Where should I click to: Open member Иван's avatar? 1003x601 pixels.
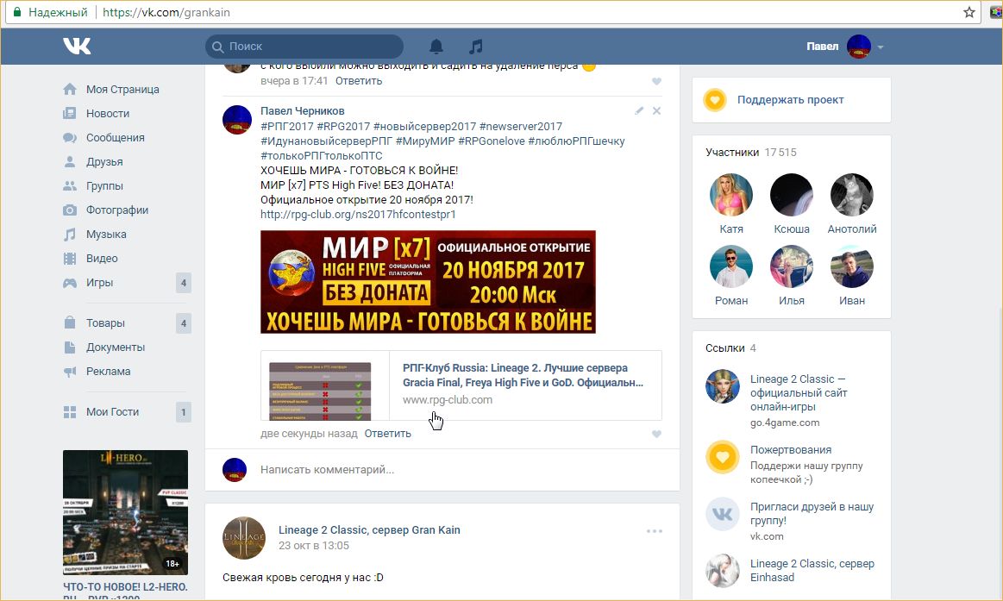click(x=851, y=266)
